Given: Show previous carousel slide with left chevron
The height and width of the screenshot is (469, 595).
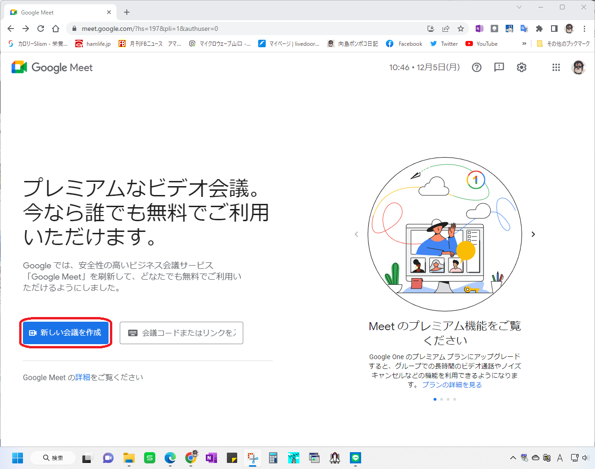Looking at the screenshot, I should click(356, 234).
